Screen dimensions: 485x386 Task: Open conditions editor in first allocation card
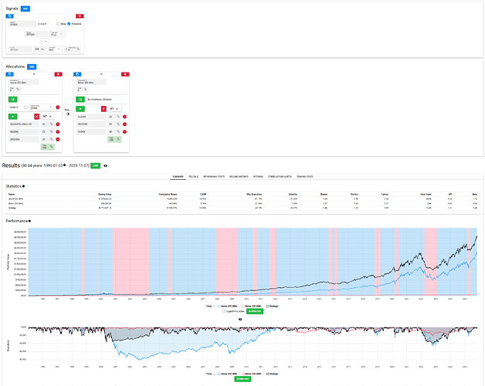click(x=12, y=100)
